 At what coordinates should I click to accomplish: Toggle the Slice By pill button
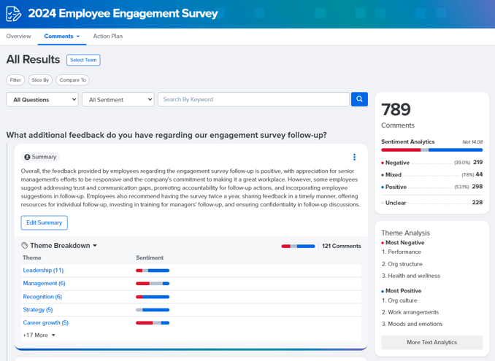click(40, 80)
